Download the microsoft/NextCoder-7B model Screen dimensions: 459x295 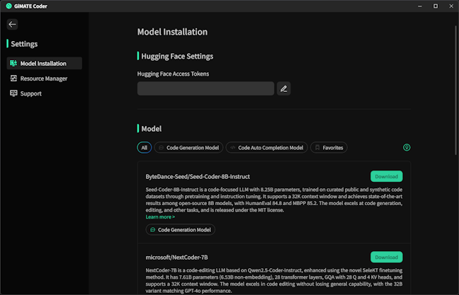click(386, 257)
